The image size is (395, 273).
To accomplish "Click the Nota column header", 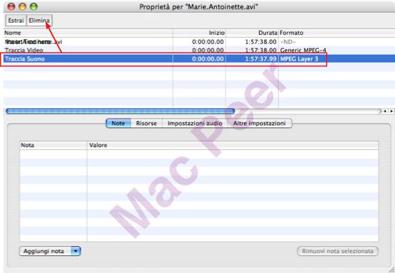I will [53, 146].
